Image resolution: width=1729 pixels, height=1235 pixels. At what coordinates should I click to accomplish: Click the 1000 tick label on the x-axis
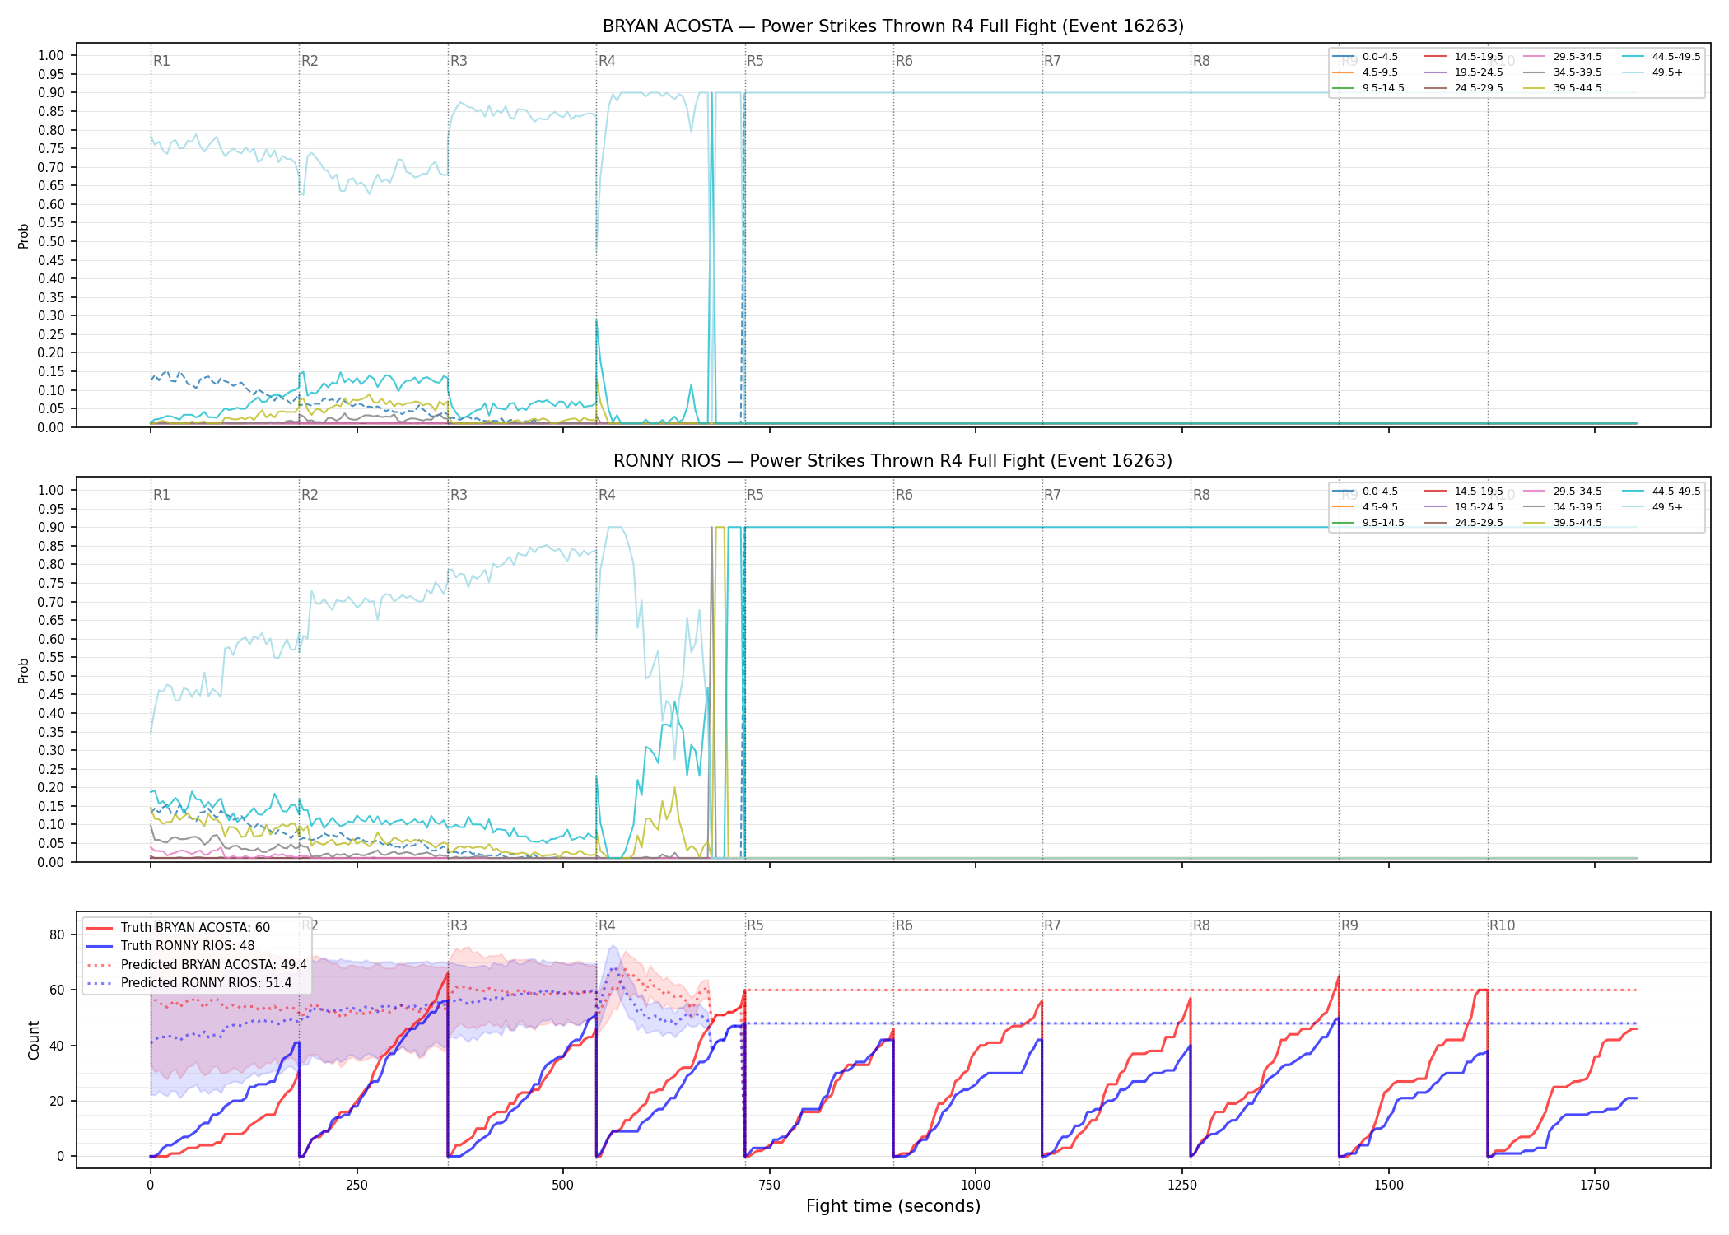click(x=976, y=1185)
